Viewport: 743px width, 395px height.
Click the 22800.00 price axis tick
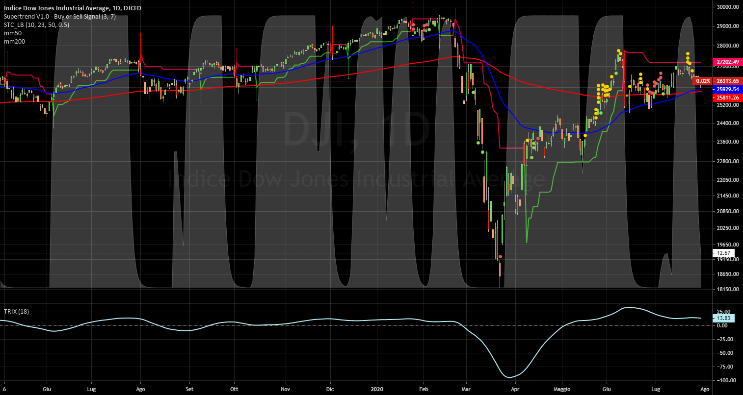click(727, 161)
